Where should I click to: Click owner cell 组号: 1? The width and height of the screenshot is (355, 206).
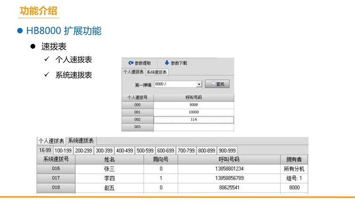[294, 178]
